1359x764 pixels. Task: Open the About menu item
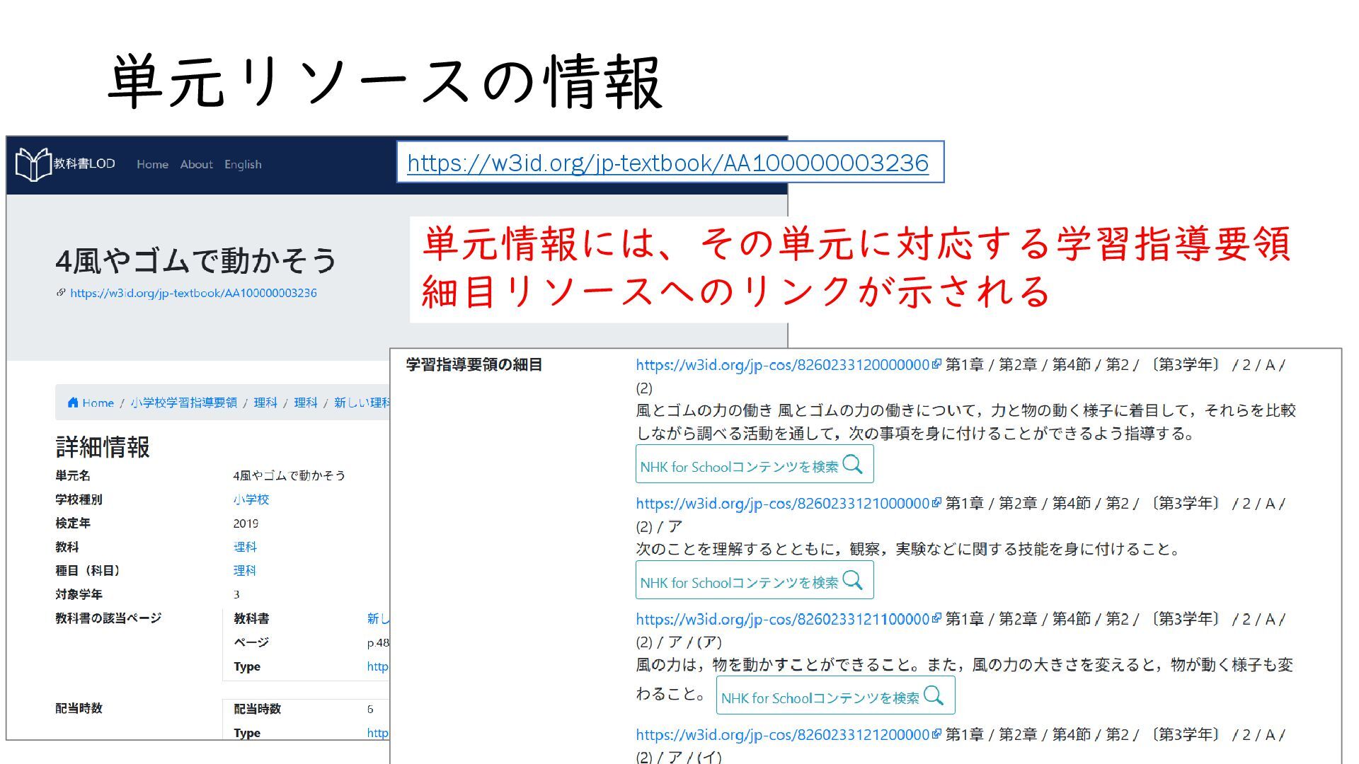(196, 164)
